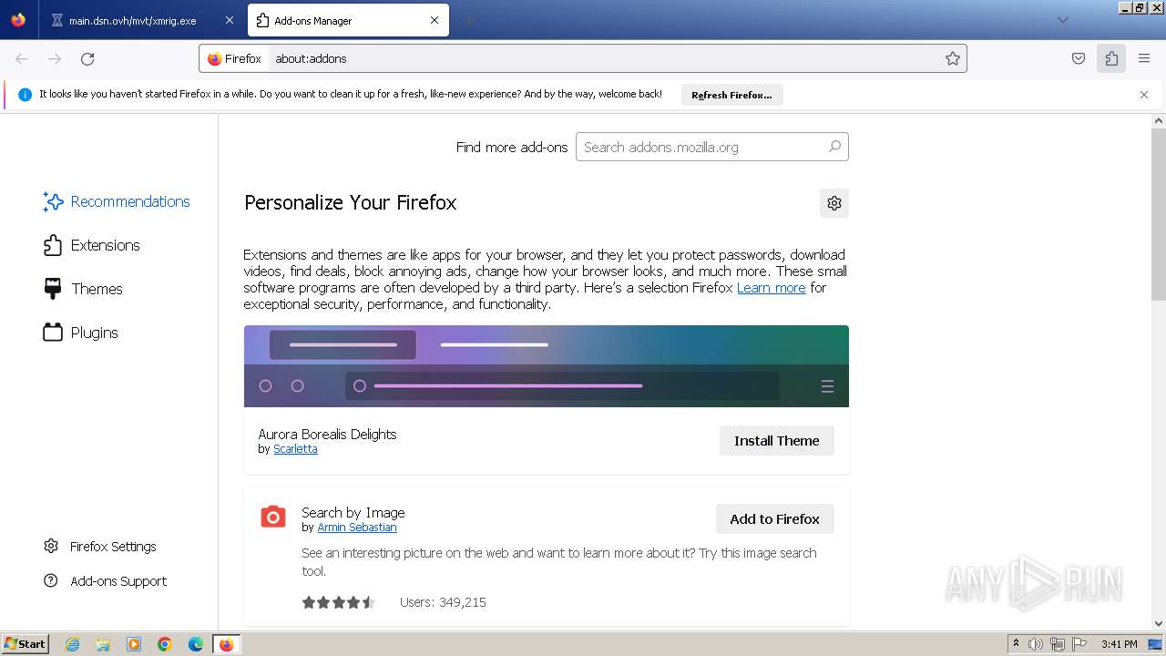Image resolution: width=1166 pixels, height=656 pixels.
Task: Select the Add-ons Manager tab
Action: pos(349,20)
